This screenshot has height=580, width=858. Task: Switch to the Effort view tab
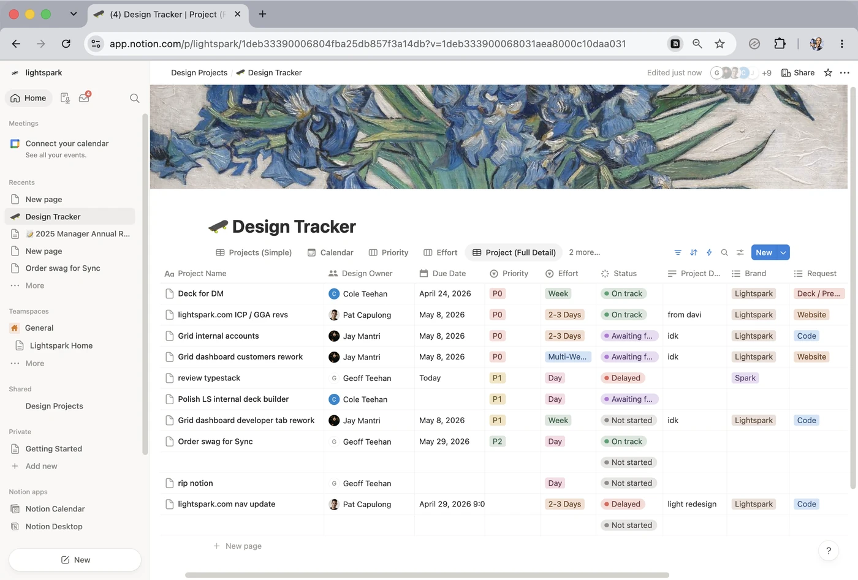pyautogui.click(x=441, y=252)
